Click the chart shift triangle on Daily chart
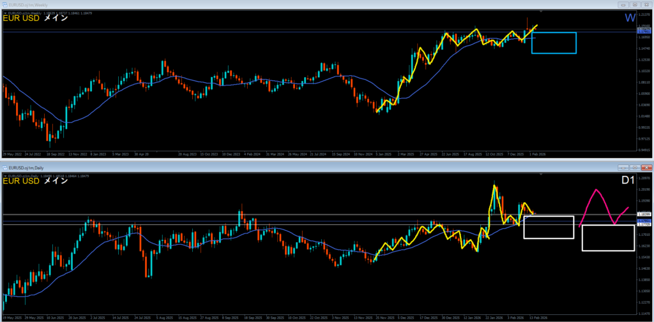This screenshot has height=322, width=654. pyautogui.click(x=542, y=174)
